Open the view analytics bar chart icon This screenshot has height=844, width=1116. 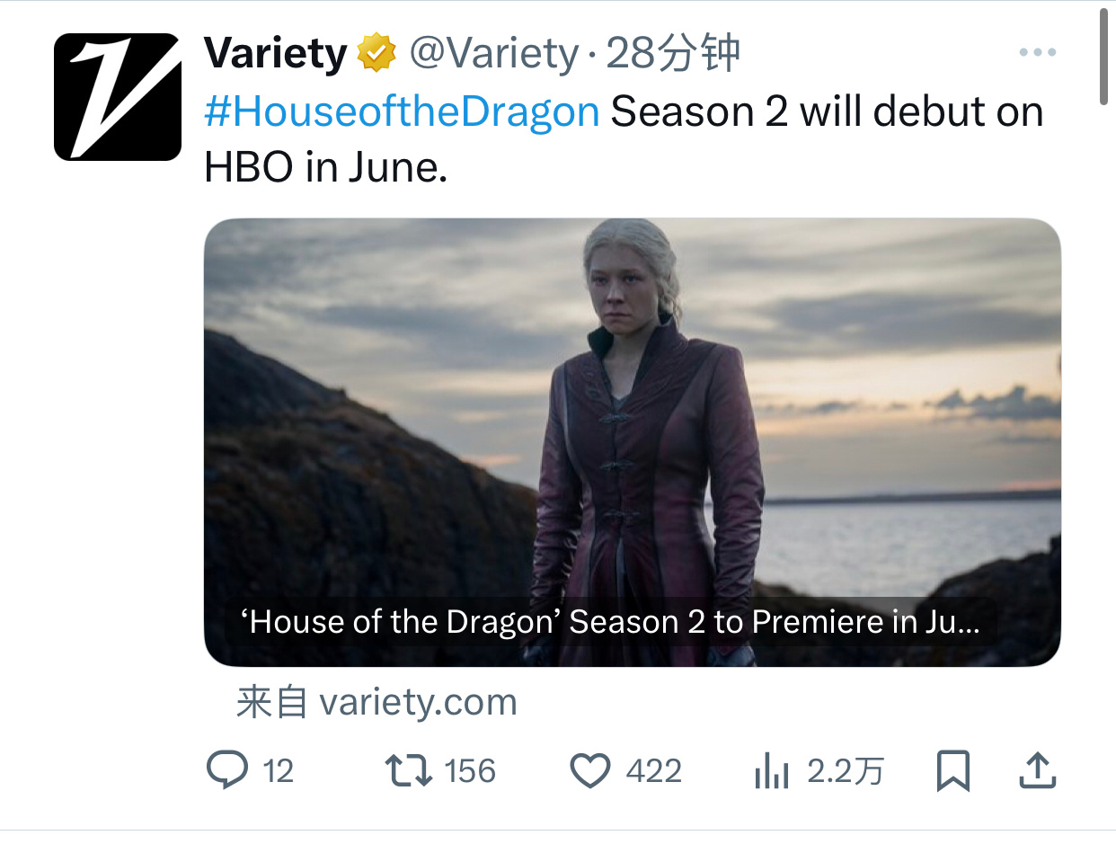[772, 771]
